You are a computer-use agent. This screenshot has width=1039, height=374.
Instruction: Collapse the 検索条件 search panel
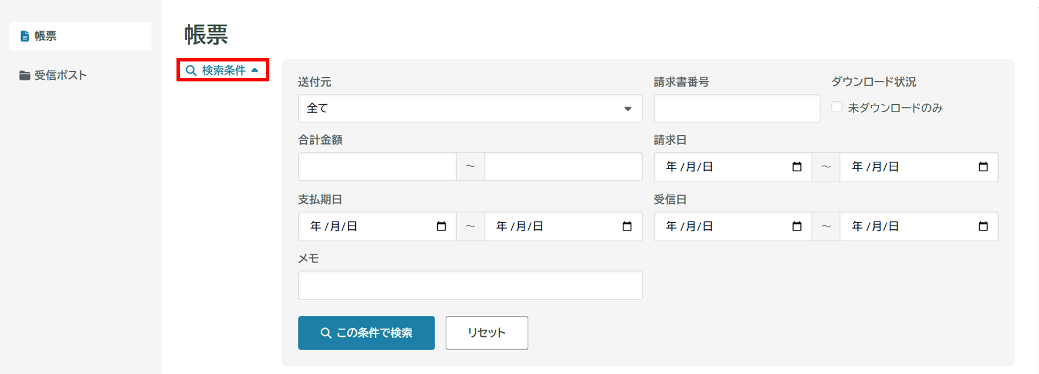(223, 70)
